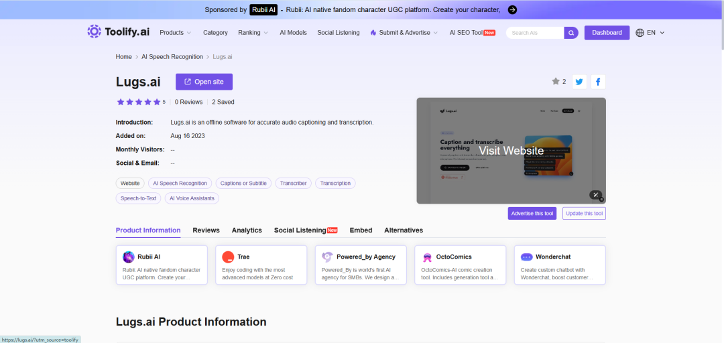Expand the Submit & Advertise dropdown

point(404,33)
